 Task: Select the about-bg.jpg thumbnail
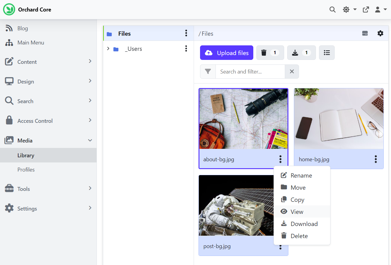tap(243, 119)
